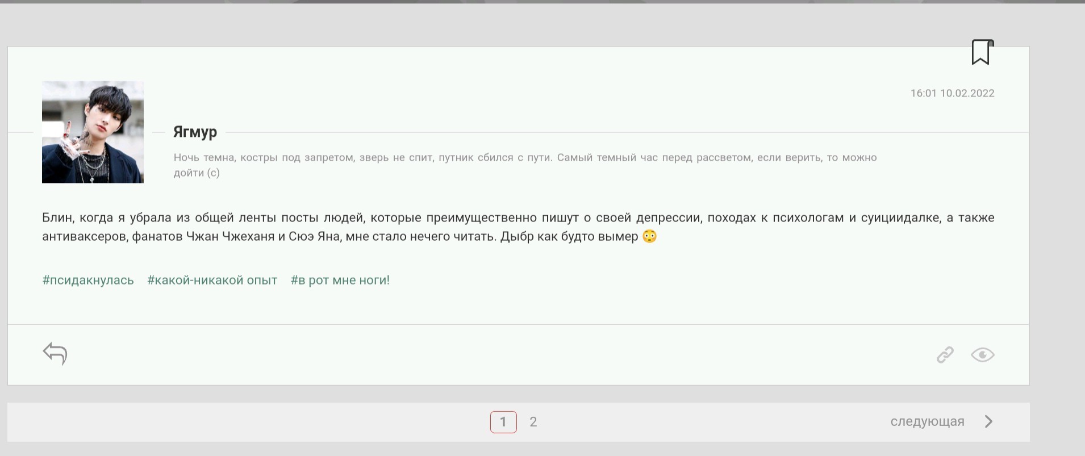Go to page 2
This screenshot has height=456, width=1085.
coord(533,422)
